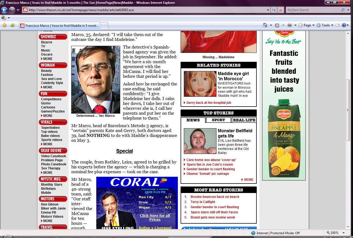Switch to the REAL LIFE tab
Viewport: 353px width, 238px height.
pos(244,120)
